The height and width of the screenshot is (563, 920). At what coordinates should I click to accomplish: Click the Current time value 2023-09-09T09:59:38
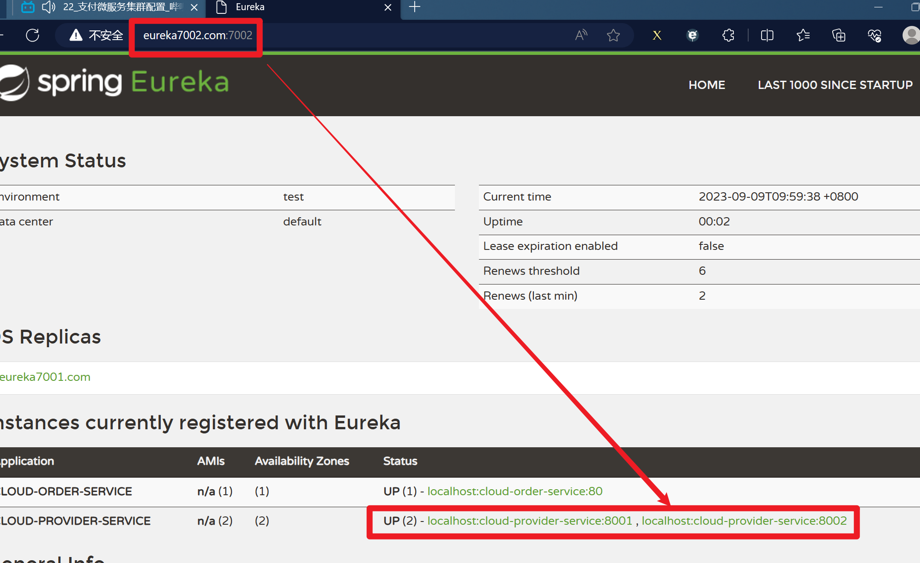coord(778,196)
